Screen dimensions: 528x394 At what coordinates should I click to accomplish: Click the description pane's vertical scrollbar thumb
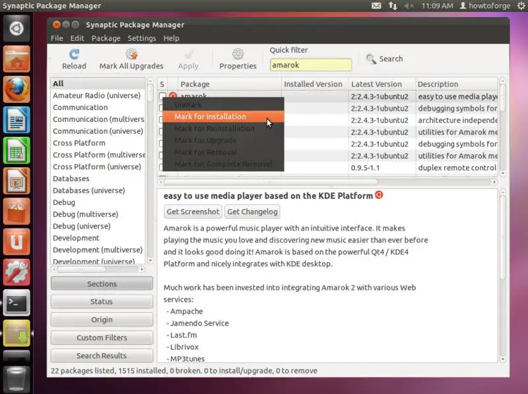(x=503, y=237)
